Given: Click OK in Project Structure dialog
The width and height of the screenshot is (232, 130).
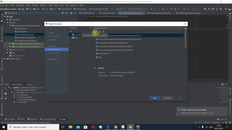Looking at the screenshot, I should (155, 98).
